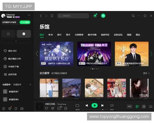Select the active second carousel dot
Screen dimensions: 154x123
coord(93,69)
